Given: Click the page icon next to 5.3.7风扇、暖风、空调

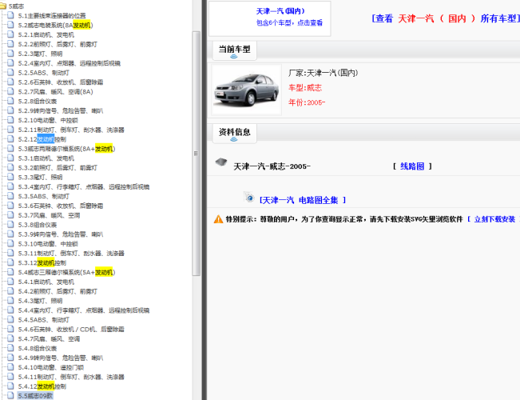Looking at the screenshot, I should pos(10,215).
